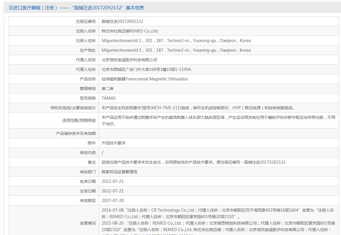Click the 代理人名称 label
This screenshot has height=235, width=341.
tap(86, 60)
